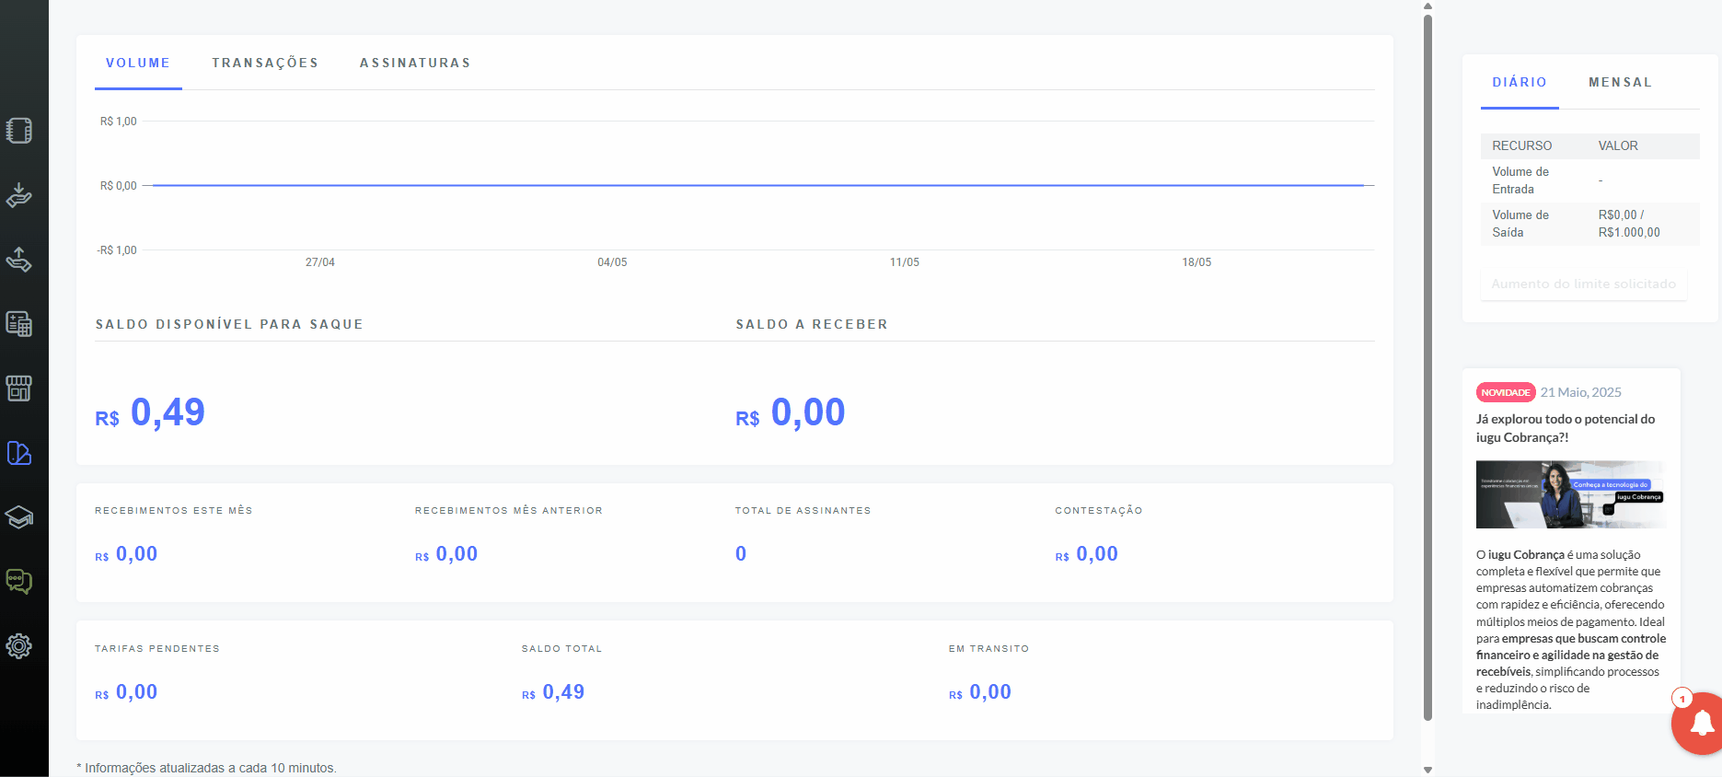Open the chip-shaped sidebar icon
1722x777 pixels.
[19, 131]
